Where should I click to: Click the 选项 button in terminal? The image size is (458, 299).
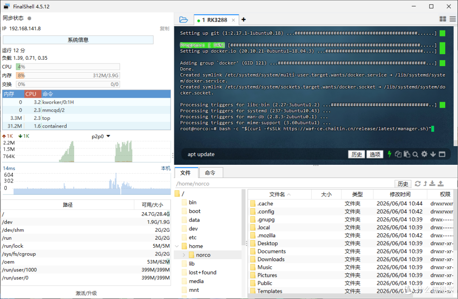coord(375,154)
